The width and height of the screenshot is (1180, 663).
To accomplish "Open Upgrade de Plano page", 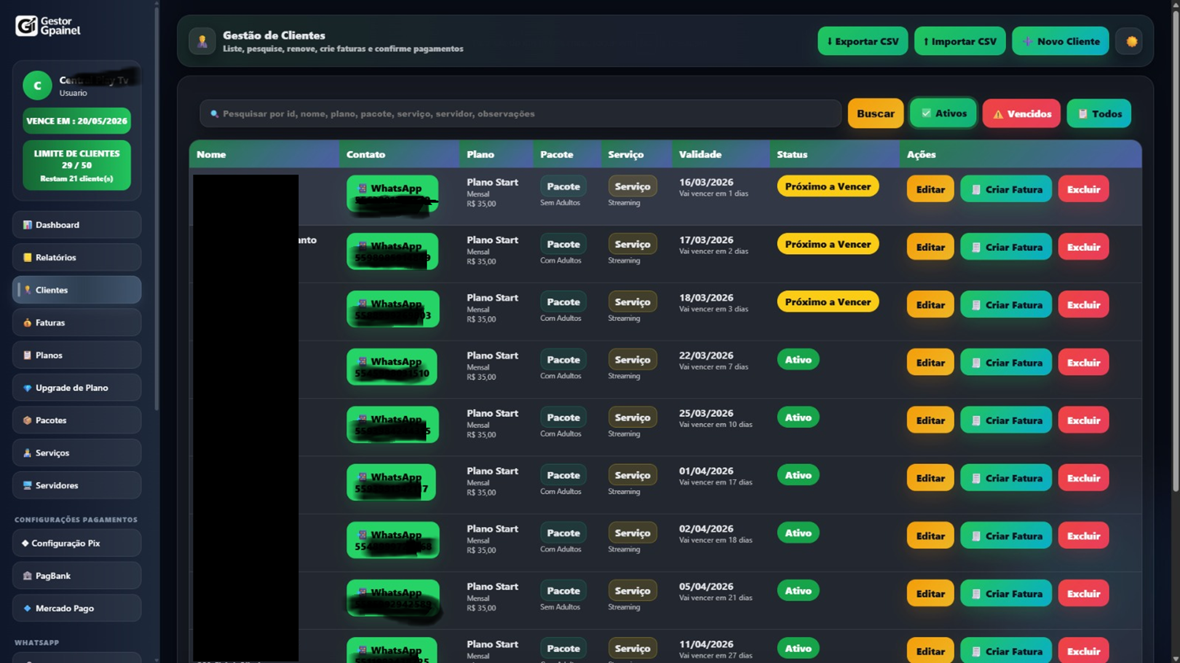I will tap(77, 388).
